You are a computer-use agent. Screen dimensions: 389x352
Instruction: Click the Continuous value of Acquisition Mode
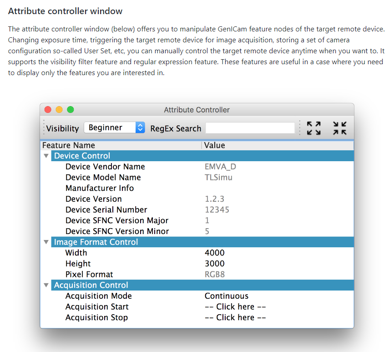[226, 296]
